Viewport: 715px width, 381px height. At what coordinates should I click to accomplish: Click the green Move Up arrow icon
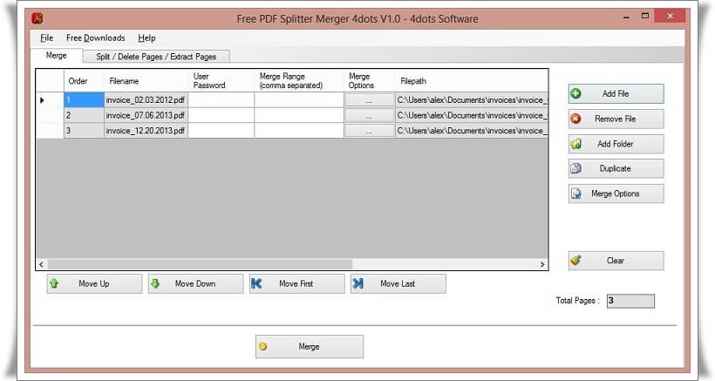(54, 283)
